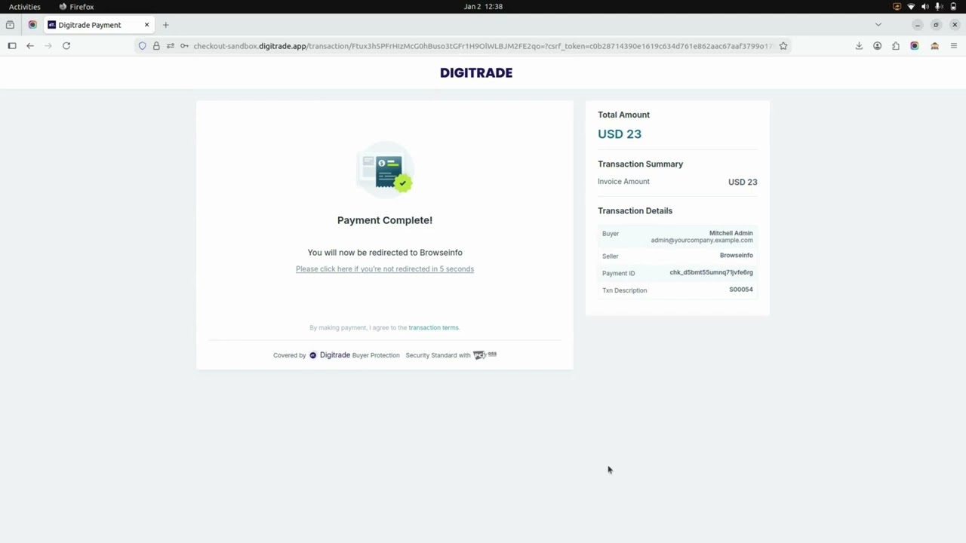This screenshot has width=966, height=543.
Task: Click the email admin@yourcompany.example.com
Action: pyautogui.click(x=702, y=241)
